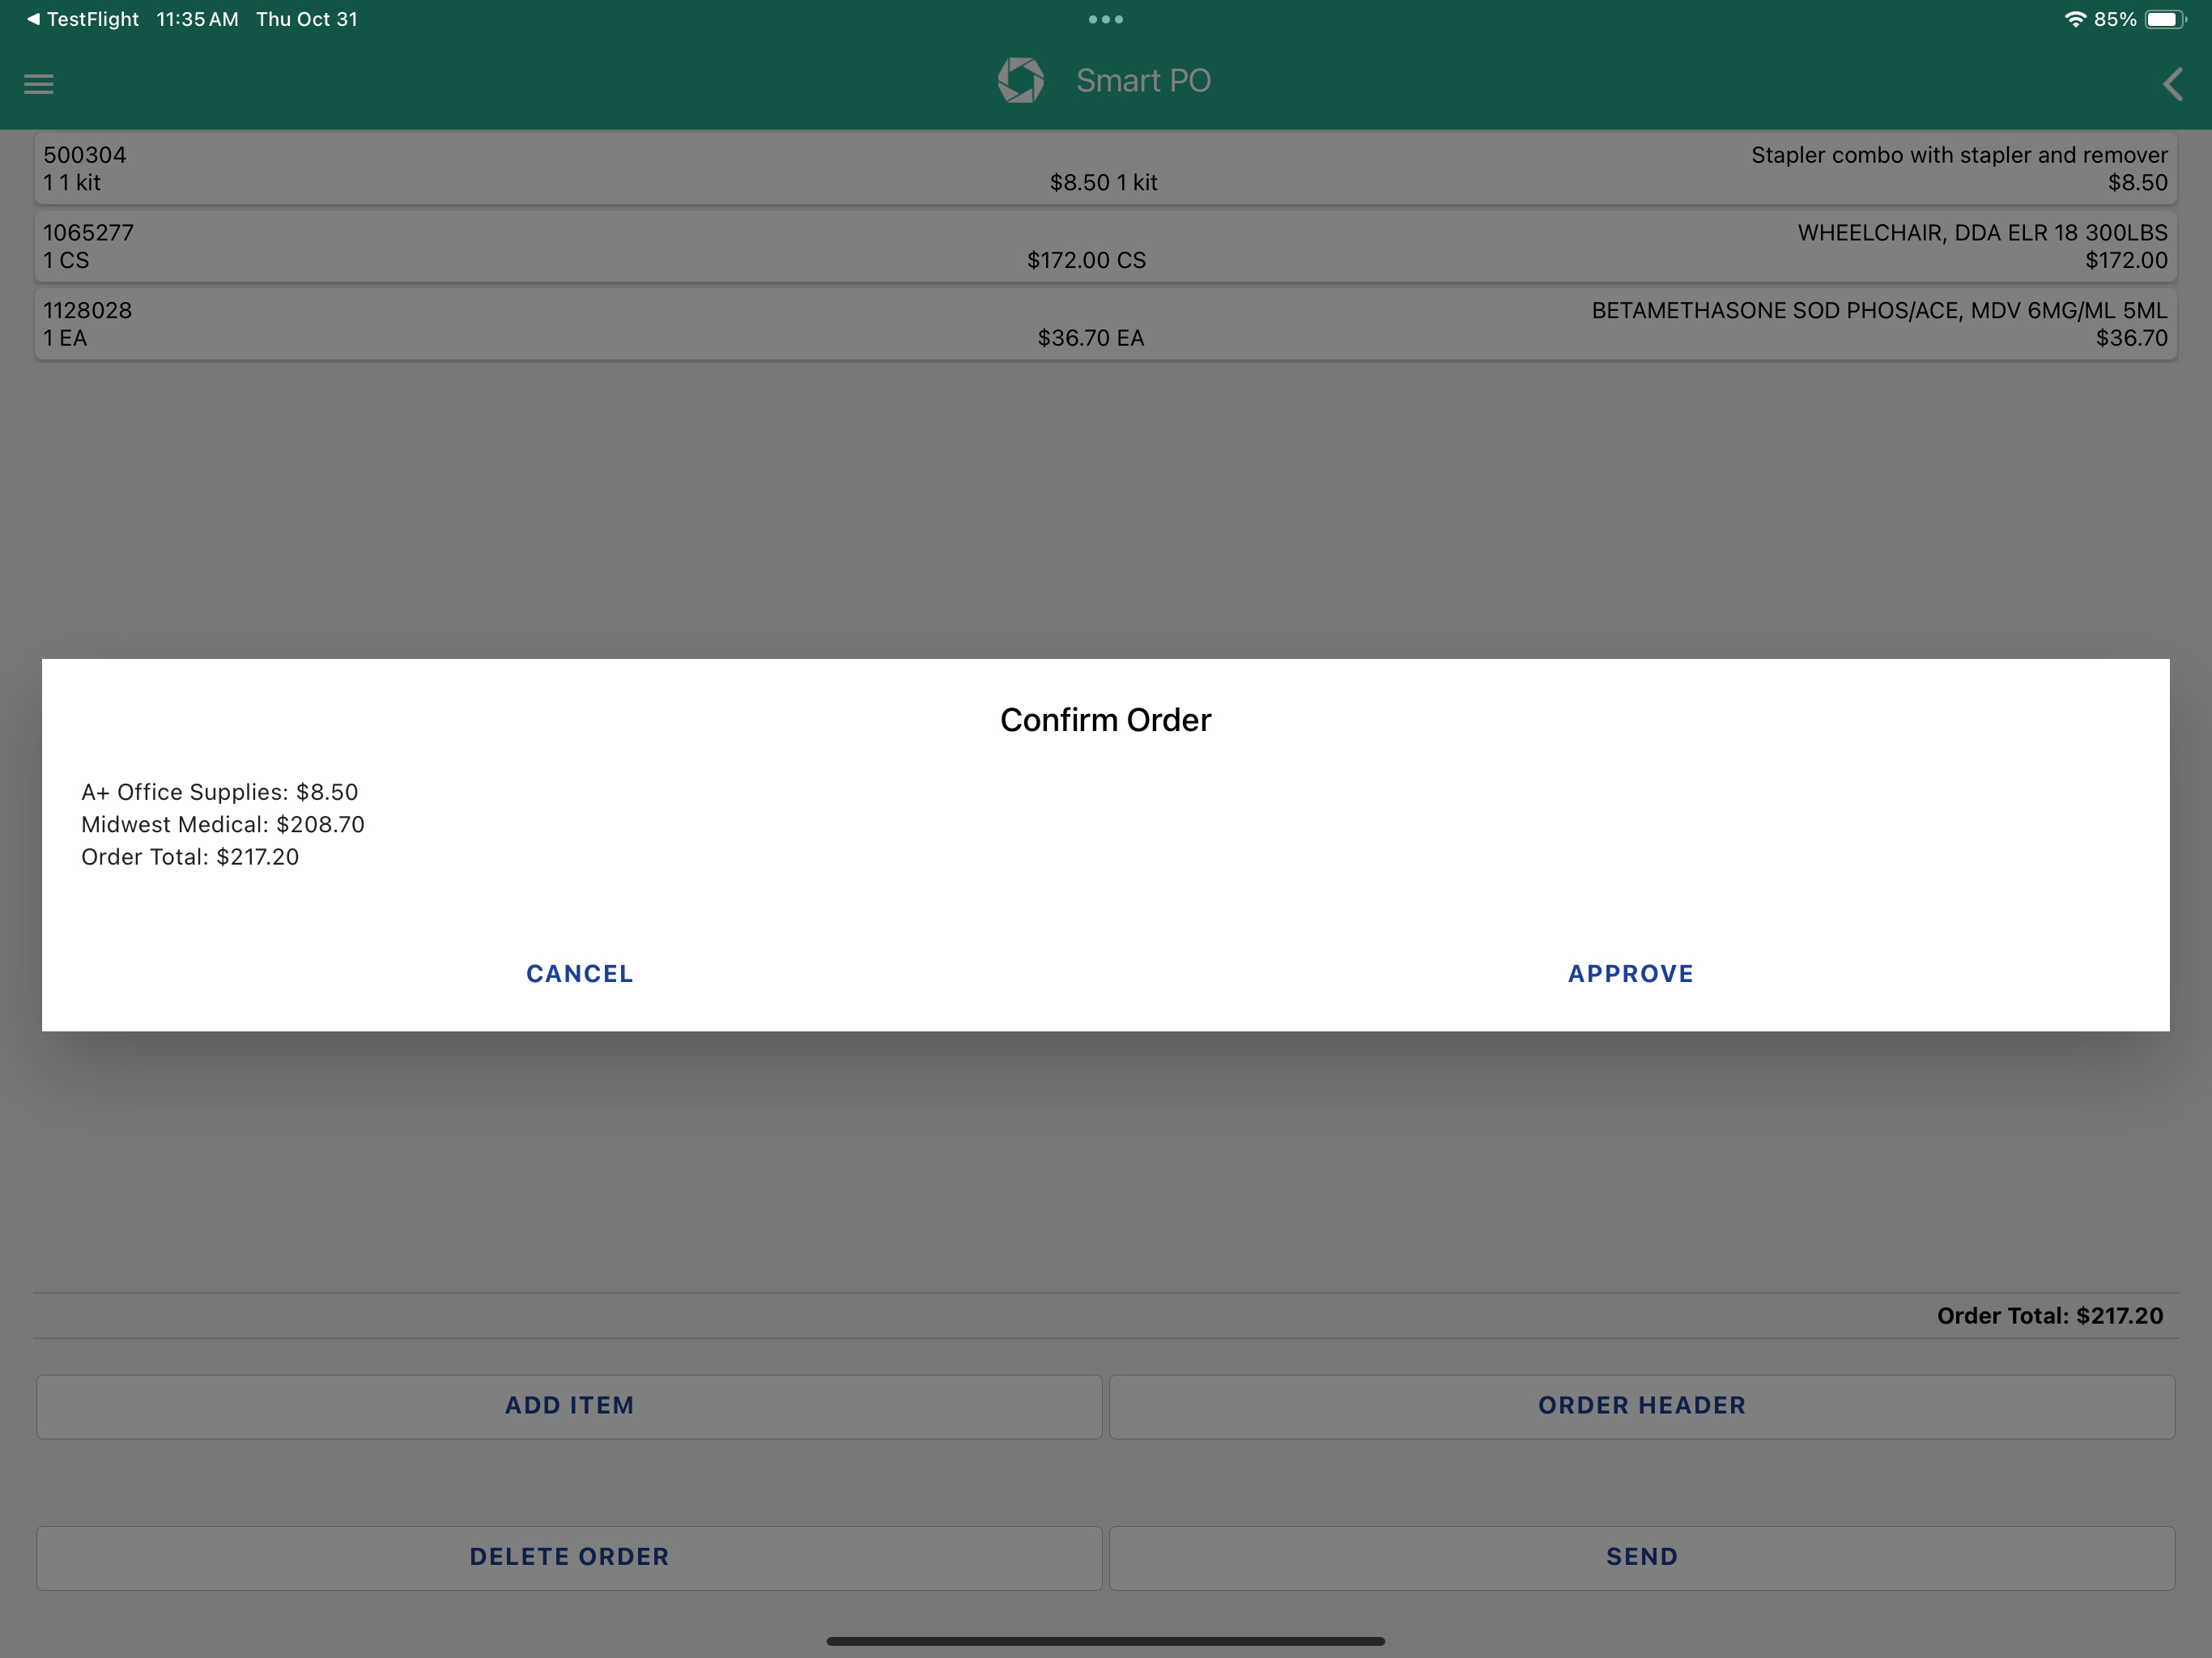Click the ADD ITEM button

tap(569, 1406)
